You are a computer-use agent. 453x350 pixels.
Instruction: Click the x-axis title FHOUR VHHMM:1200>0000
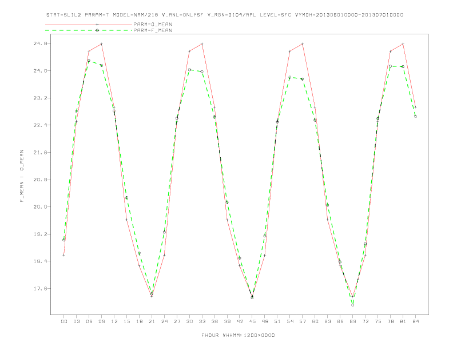(x=238, y=335)
